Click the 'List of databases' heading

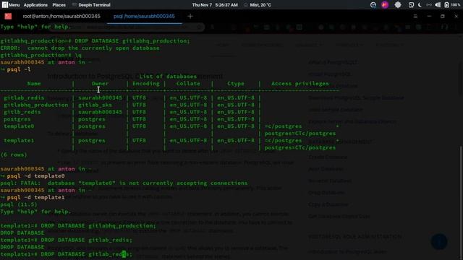click(168, 77)
